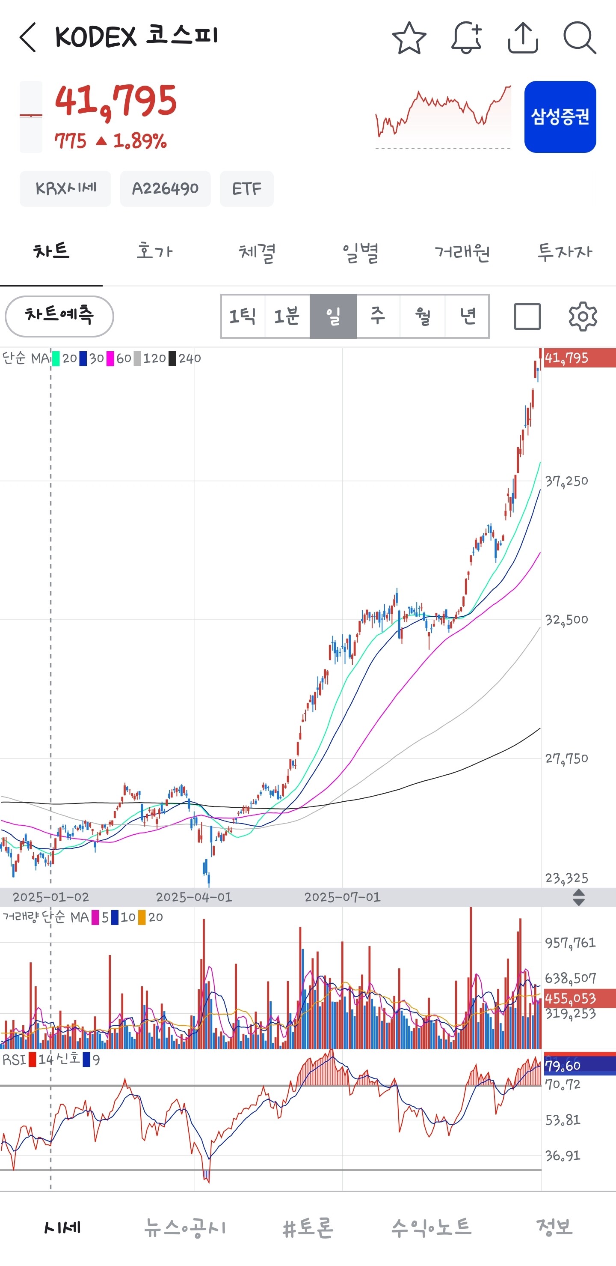The width and height of the screenshot is (616, 1266).
Task: Expand chart to fullscreen square icon
Action: pos(527,316)
